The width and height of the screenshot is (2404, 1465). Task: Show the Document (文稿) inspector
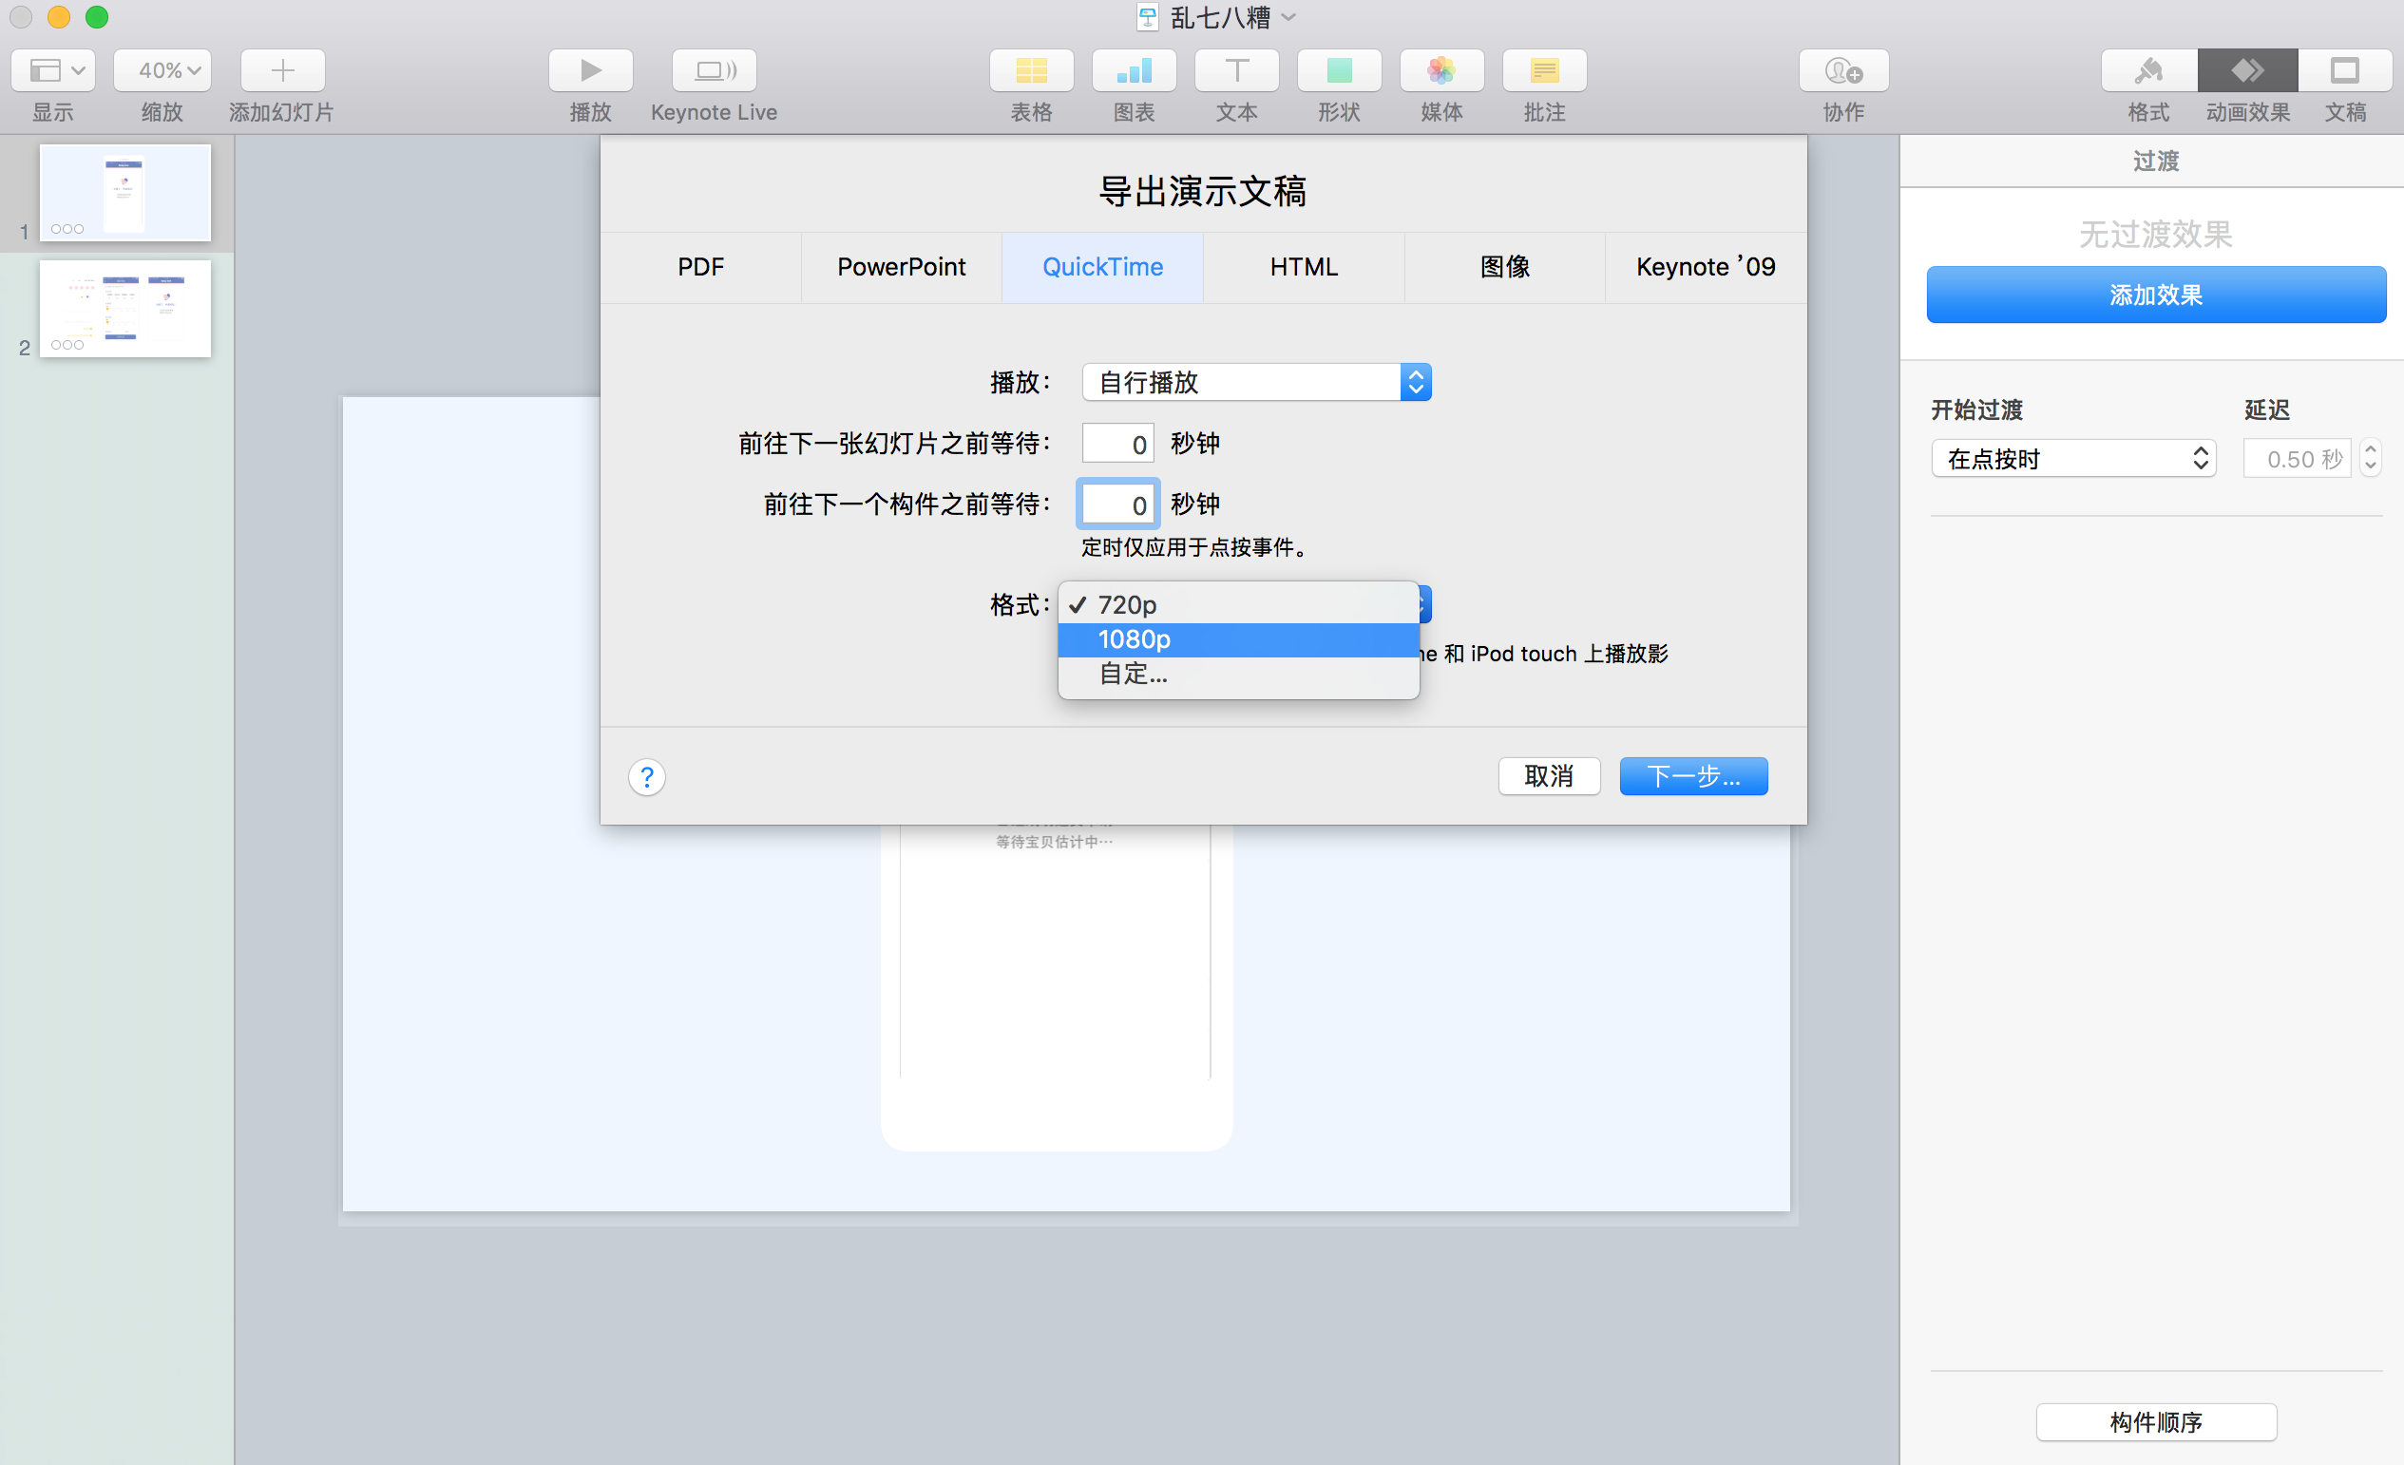2345,70
